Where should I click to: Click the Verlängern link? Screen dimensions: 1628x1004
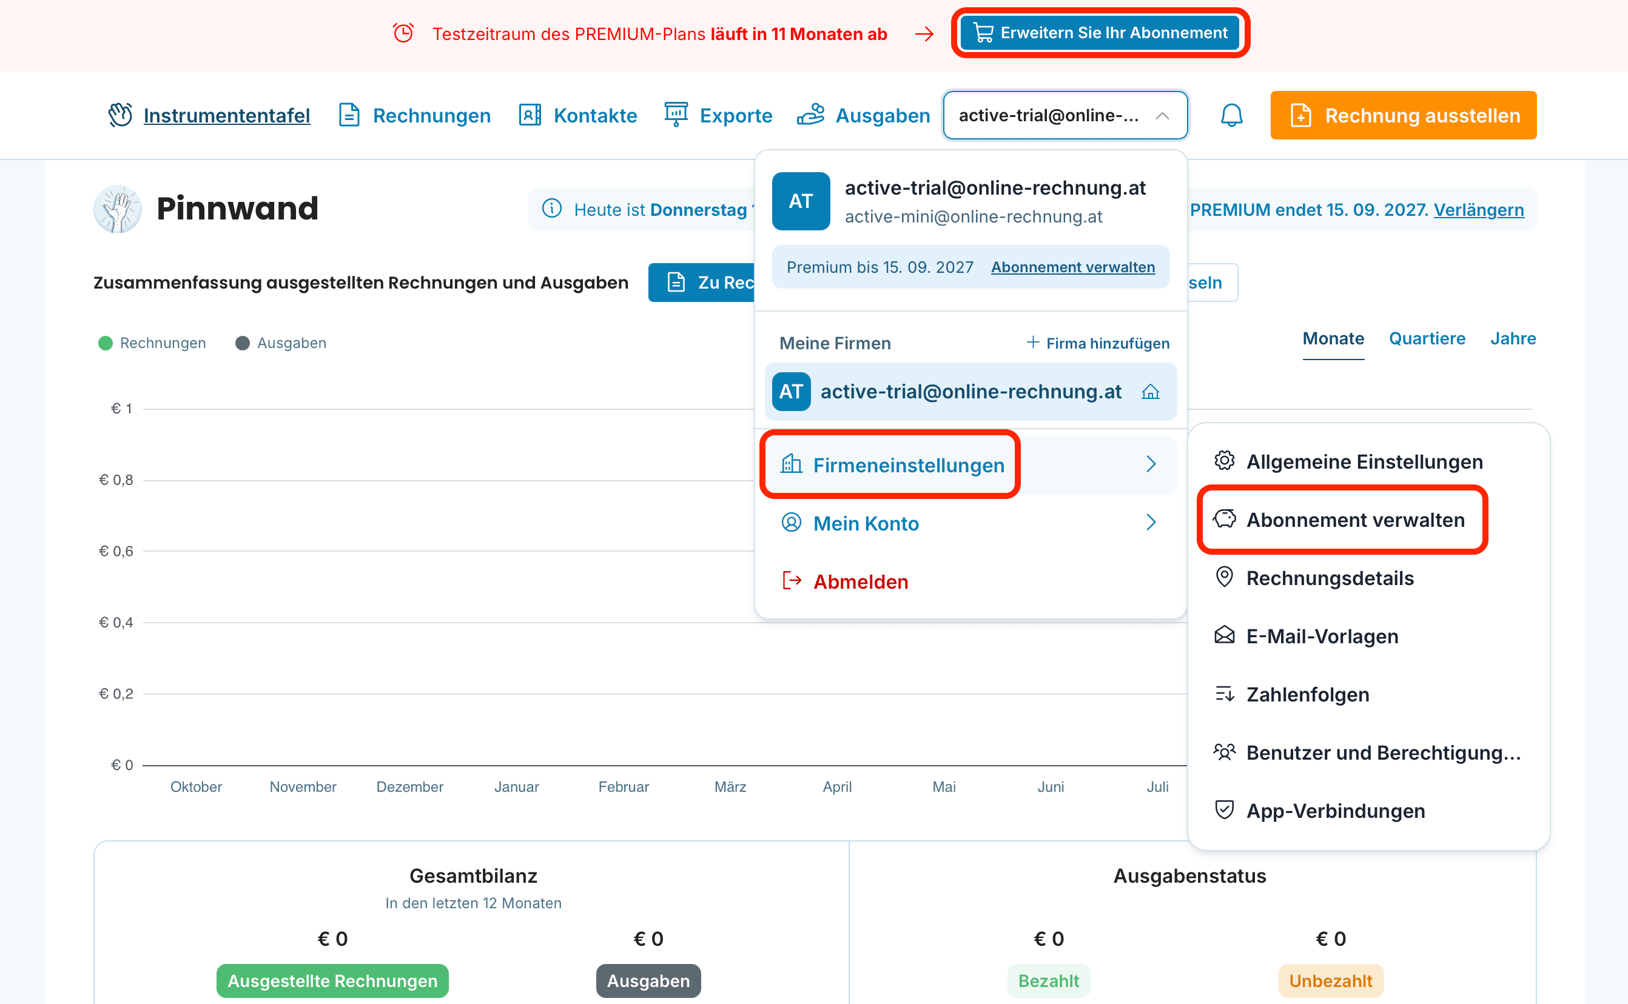click(1479, 210)
